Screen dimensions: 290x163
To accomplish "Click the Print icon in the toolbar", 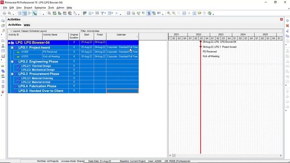I will 4,13.
